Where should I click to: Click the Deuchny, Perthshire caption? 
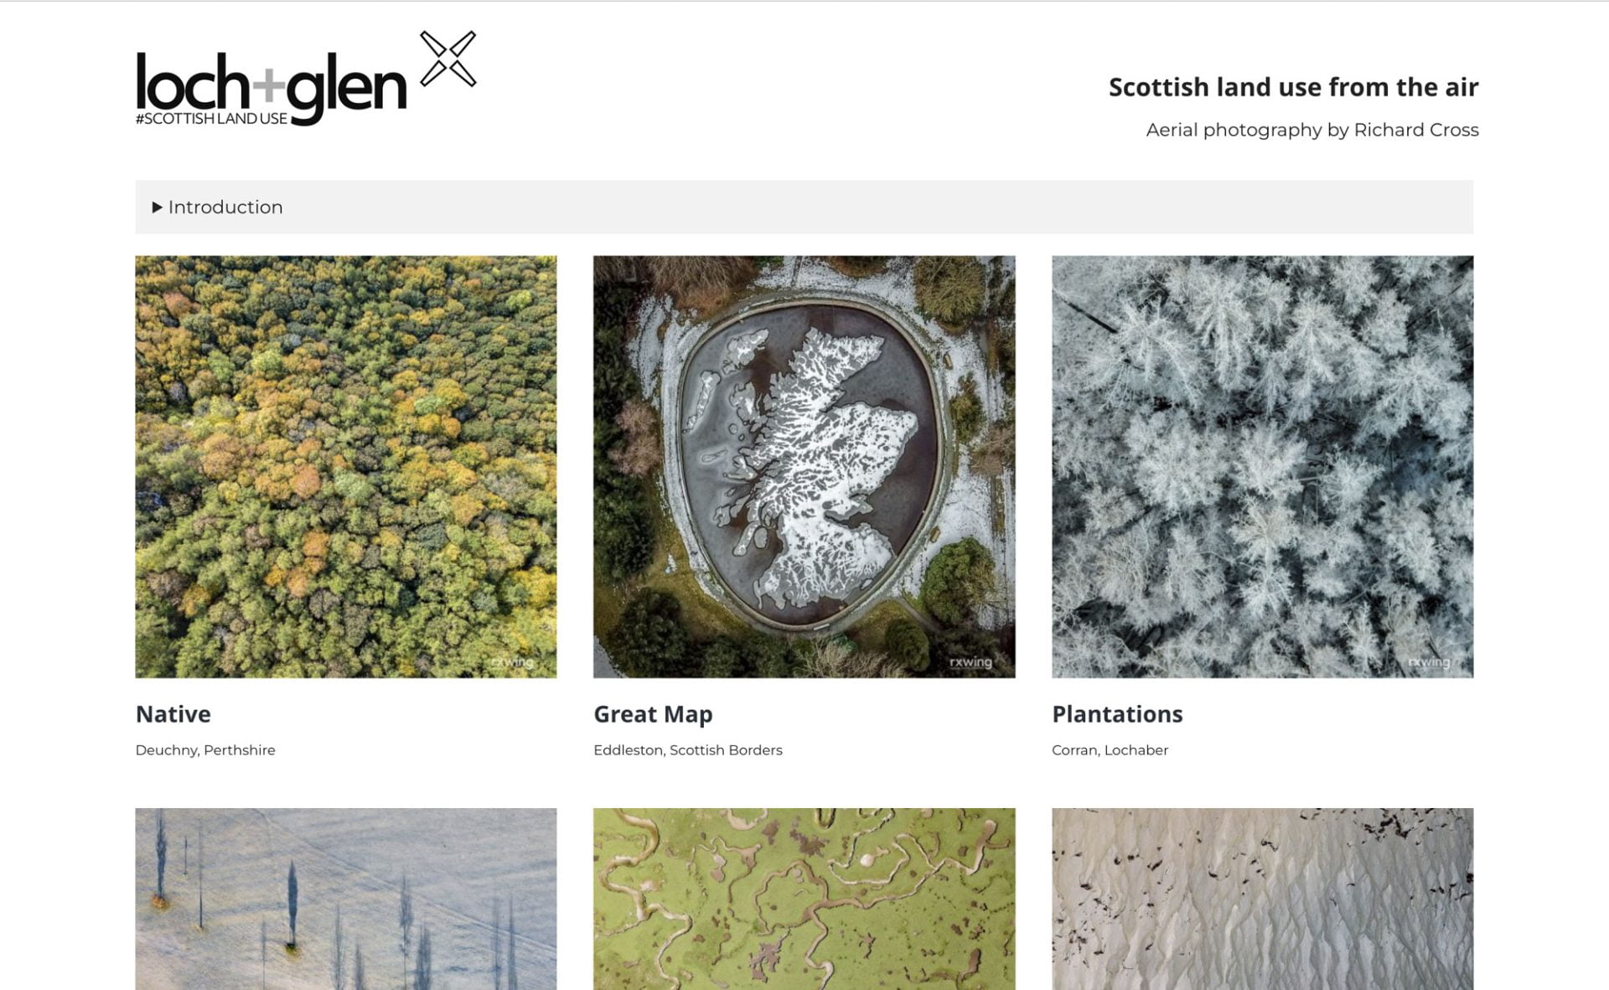click(205, 750)
